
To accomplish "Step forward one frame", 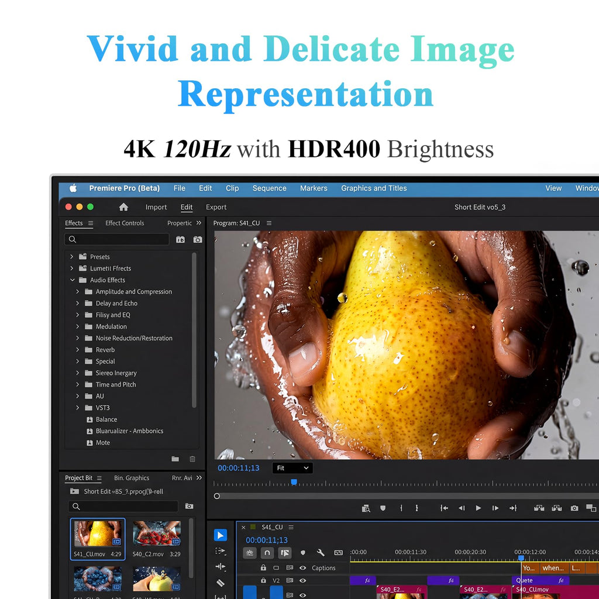I will point(495,508).
